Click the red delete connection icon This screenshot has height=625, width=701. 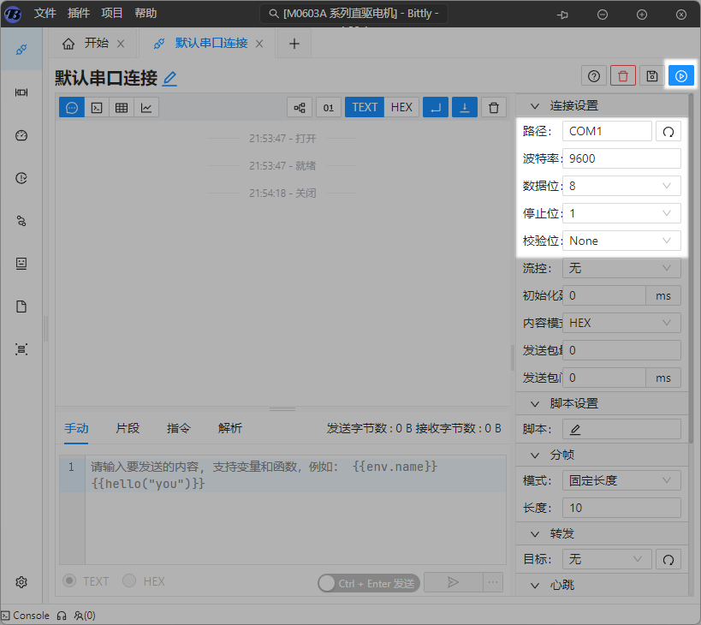coord(623,76)
